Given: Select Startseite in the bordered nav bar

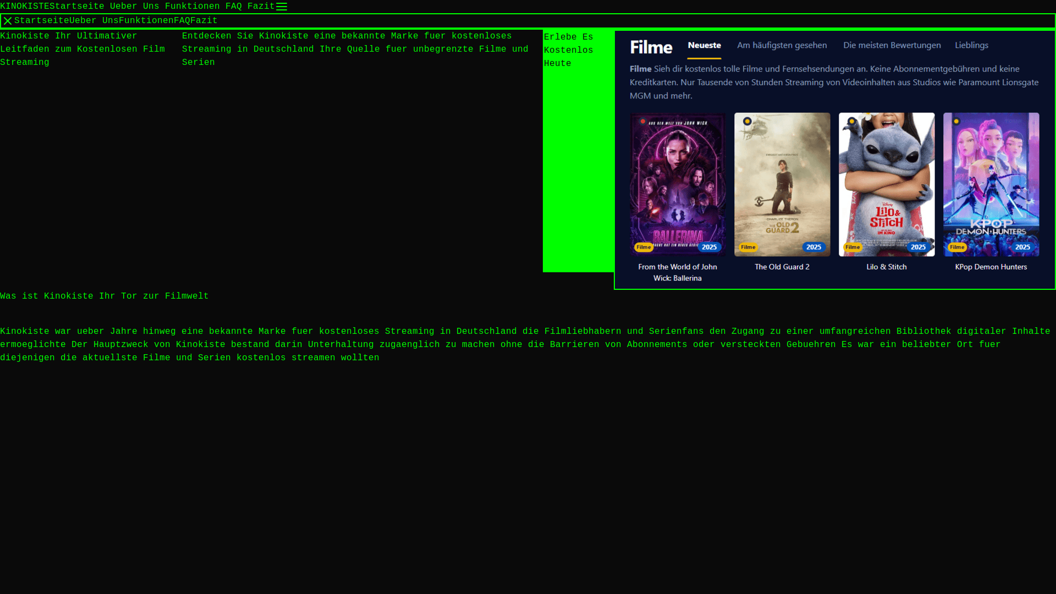Looking at the screenshot, I should (42, 21).
